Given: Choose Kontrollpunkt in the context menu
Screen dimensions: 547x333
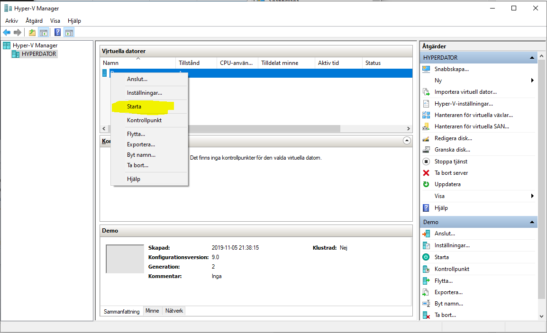Looking at the screenshot, I should pyautogui.click(x=149, y=120).
